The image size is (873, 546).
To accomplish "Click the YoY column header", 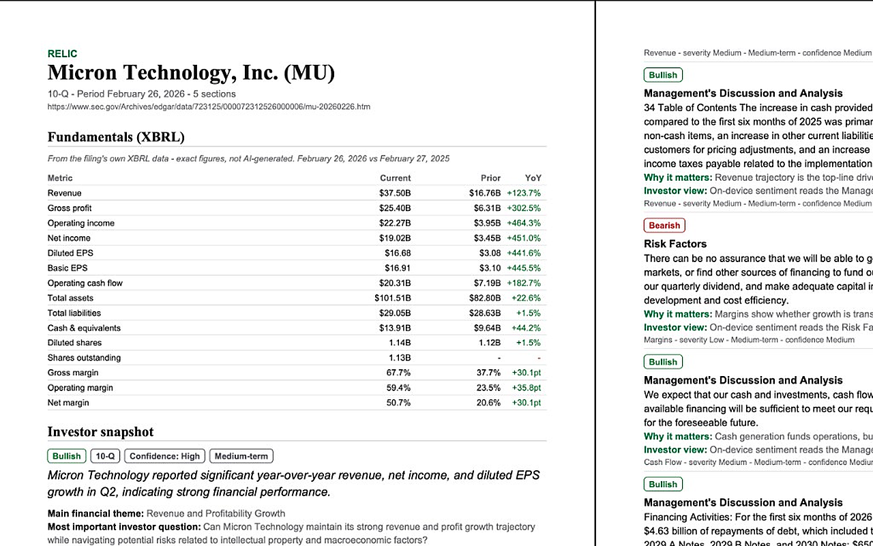I will coord(533,178).
